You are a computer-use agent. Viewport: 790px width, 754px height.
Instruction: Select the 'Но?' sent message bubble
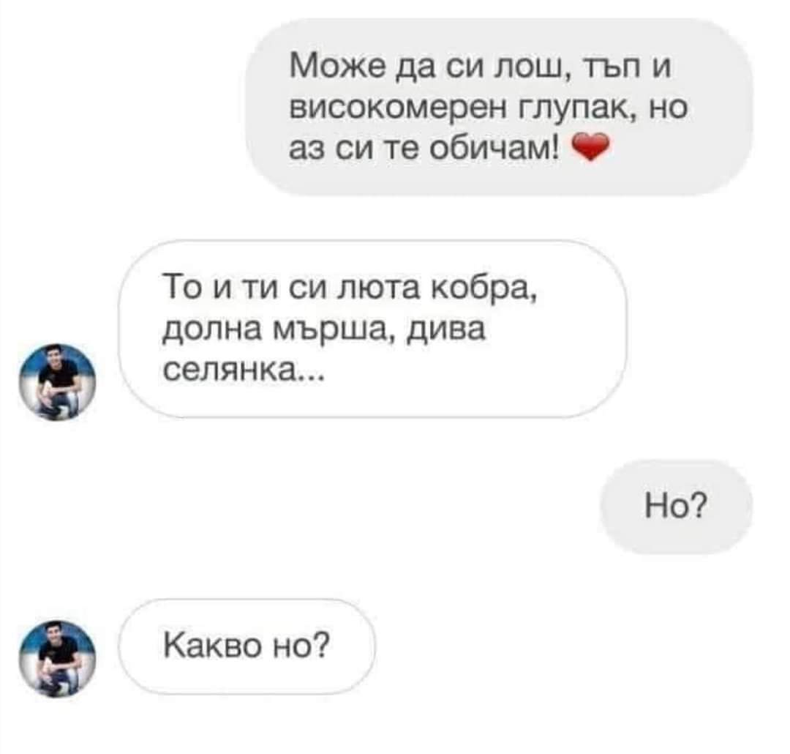676,507
